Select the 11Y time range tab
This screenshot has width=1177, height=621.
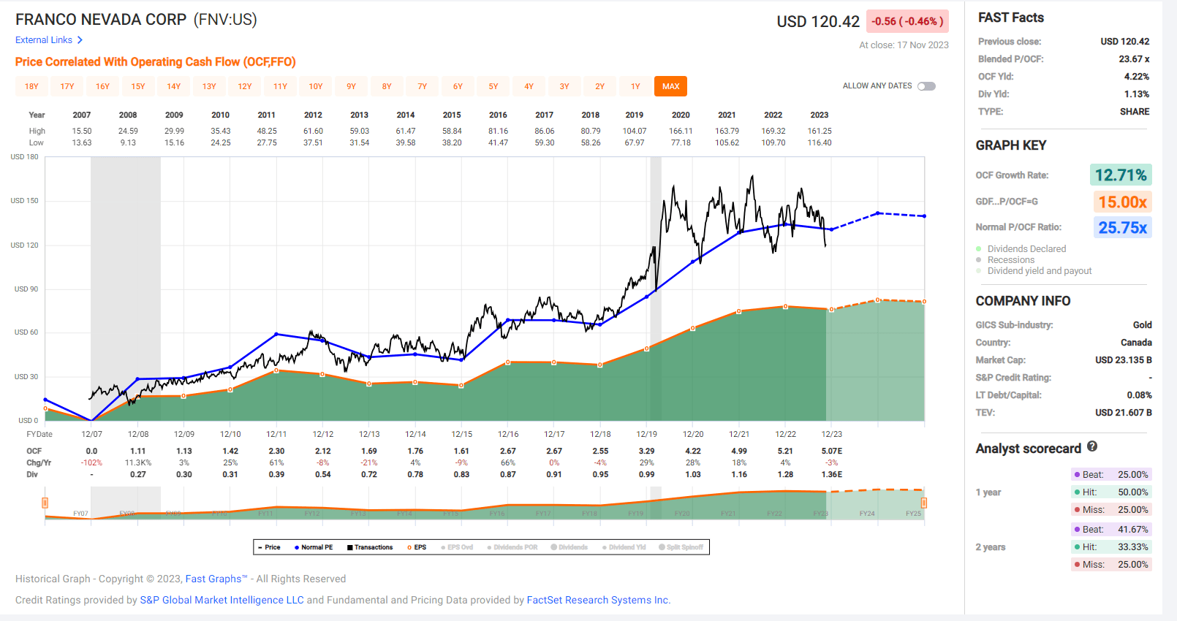(x=280, y=86)
